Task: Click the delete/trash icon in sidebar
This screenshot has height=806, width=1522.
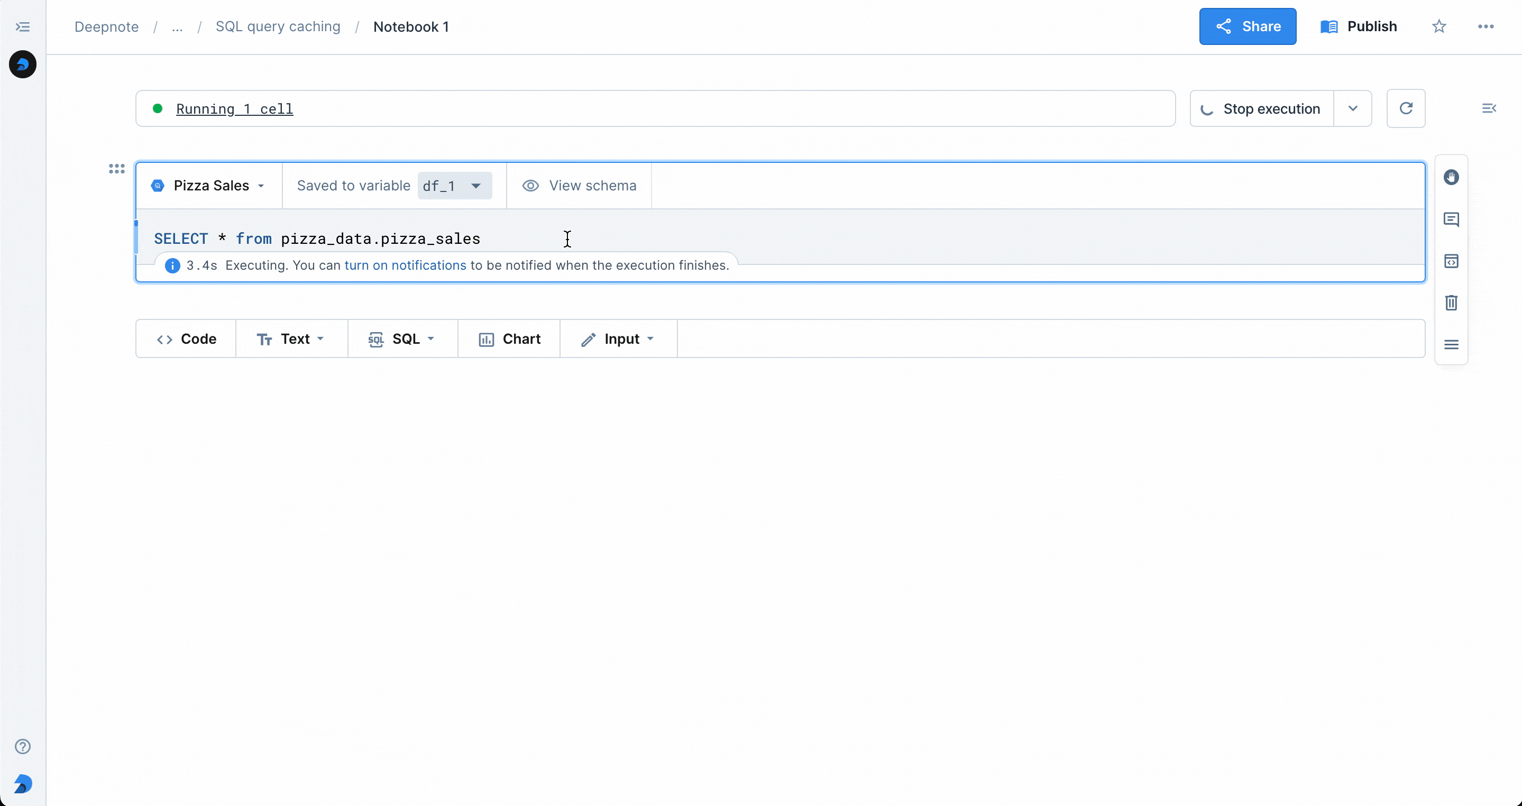Action: coord(1453,303)
